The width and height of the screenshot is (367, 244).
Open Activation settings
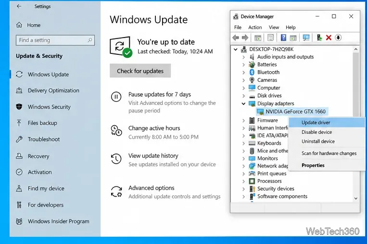tap(34, 172)
